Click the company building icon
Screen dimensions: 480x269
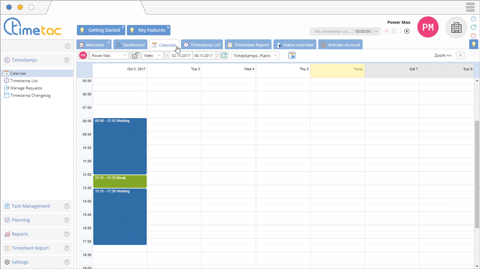pos(456,28)
